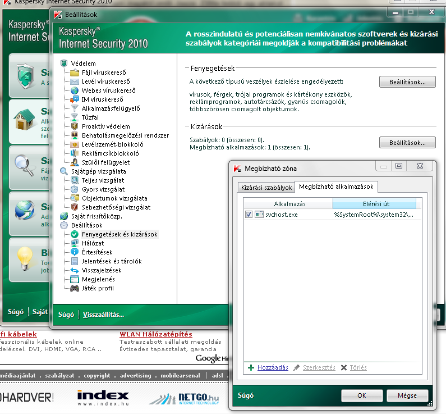Click the Levélszemét-blokkoló icon

click(x=75, y=144)
